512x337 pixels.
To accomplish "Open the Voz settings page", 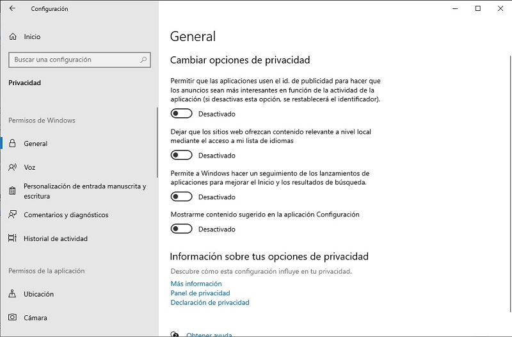I will (29, 168).
